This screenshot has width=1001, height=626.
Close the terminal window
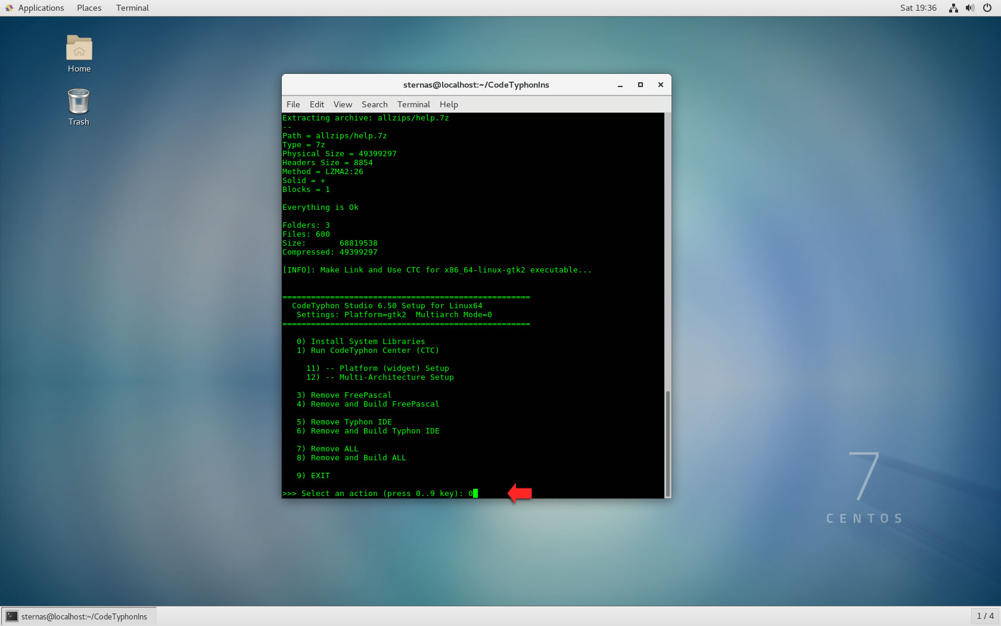click(661, 85)
